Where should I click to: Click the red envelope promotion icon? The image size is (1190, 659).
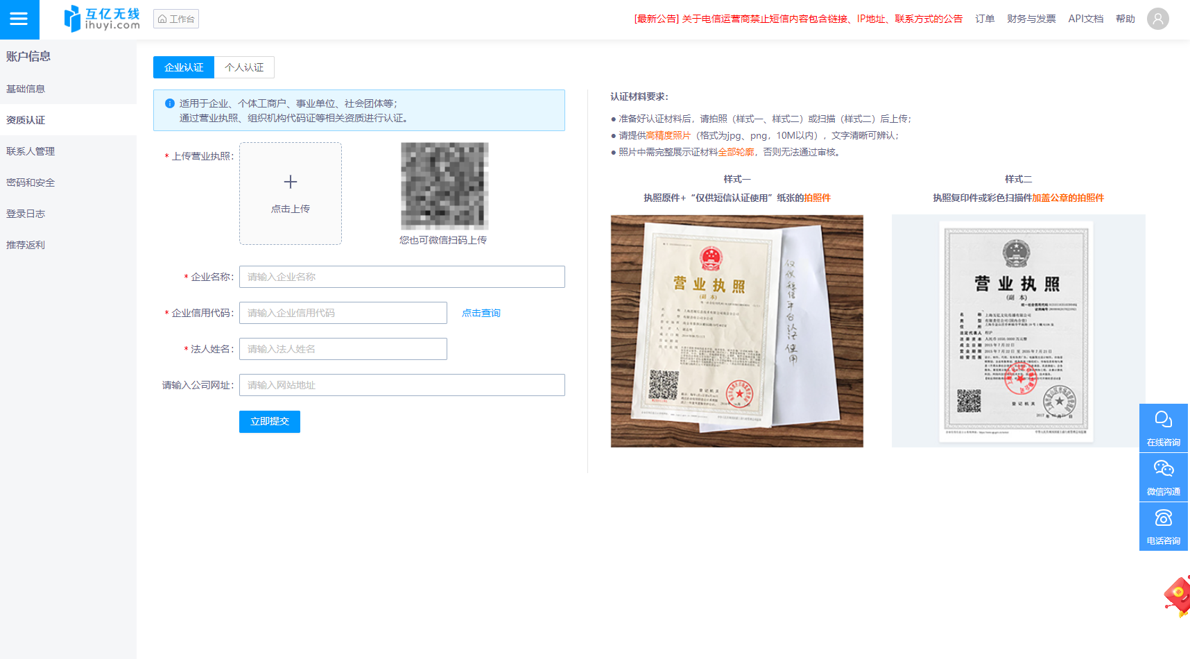click(1178, 596)
